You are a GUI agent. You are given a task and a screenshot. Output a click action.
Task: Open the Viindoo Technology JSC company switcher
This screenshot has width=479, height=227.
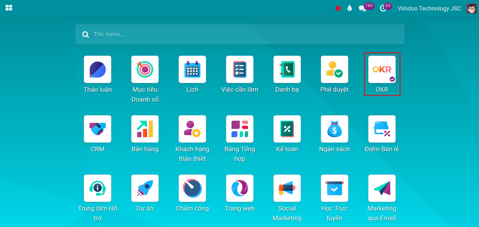tap(429, 8)
